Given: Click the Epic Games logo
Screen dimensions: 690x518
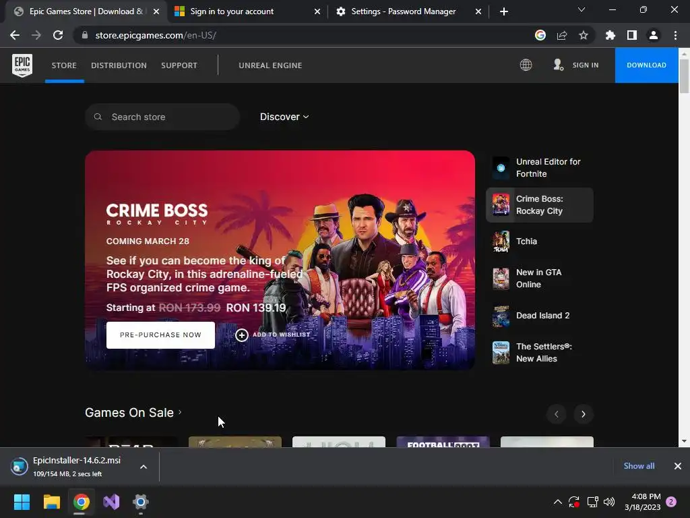Looking at the screenshot, I should point(22,65).
